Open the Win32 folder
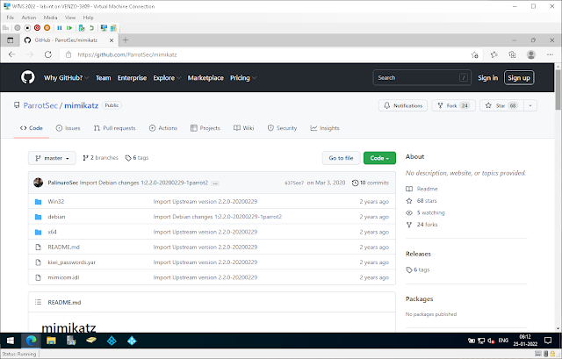 [56, 201]
